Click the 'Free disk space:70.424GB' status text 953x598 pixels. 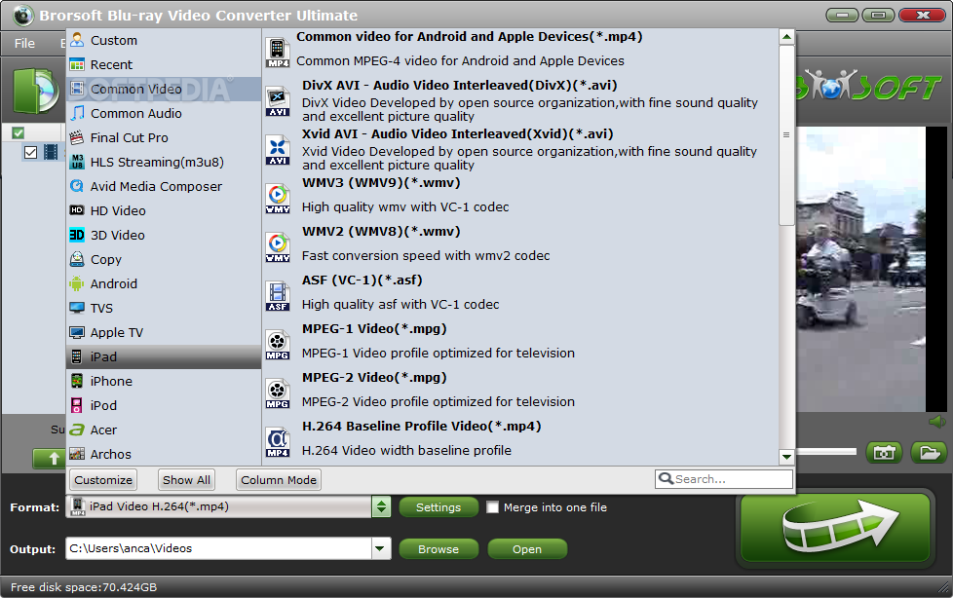(83, 587)
